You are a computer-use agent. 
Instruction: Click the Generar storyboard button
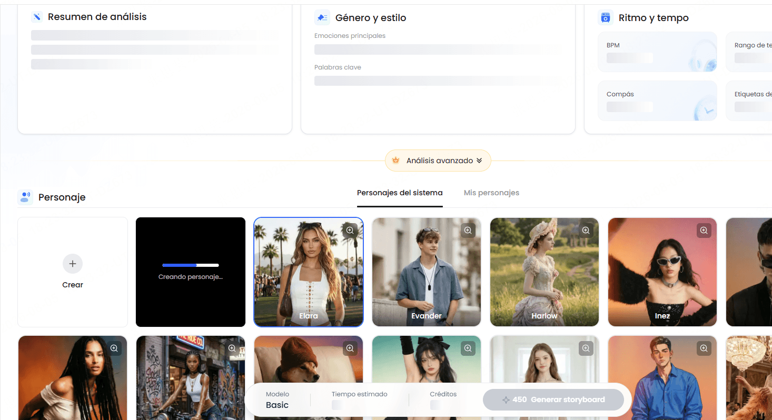pyautogui.click(x=553, y=399)
